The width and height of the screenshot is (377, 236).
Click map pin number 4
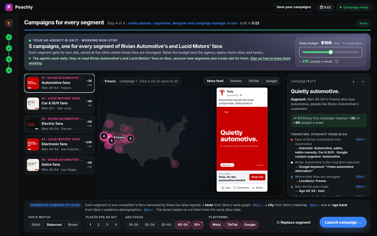point(104,136)
